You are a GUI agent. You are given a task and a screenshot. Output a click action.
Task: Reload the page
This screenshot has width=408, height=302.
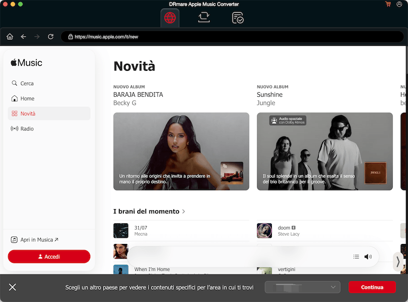(x=50, y=37)
